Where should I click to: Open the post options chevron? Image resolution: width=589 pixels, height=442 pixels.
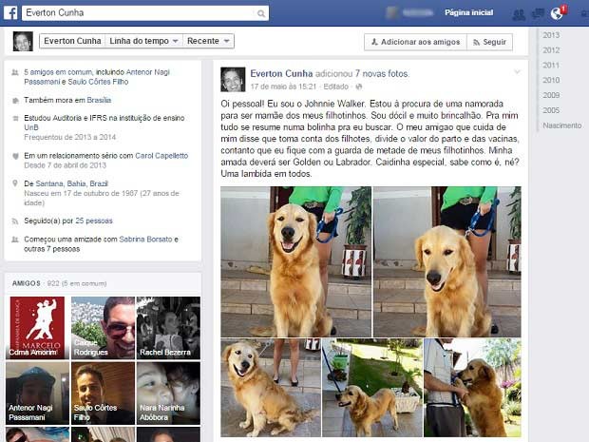click(517, 71)
